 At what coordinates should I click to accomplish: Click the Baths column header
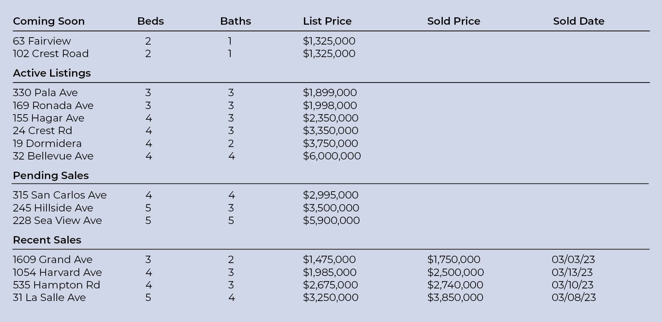pyautogui.click(x=235, y=21)
